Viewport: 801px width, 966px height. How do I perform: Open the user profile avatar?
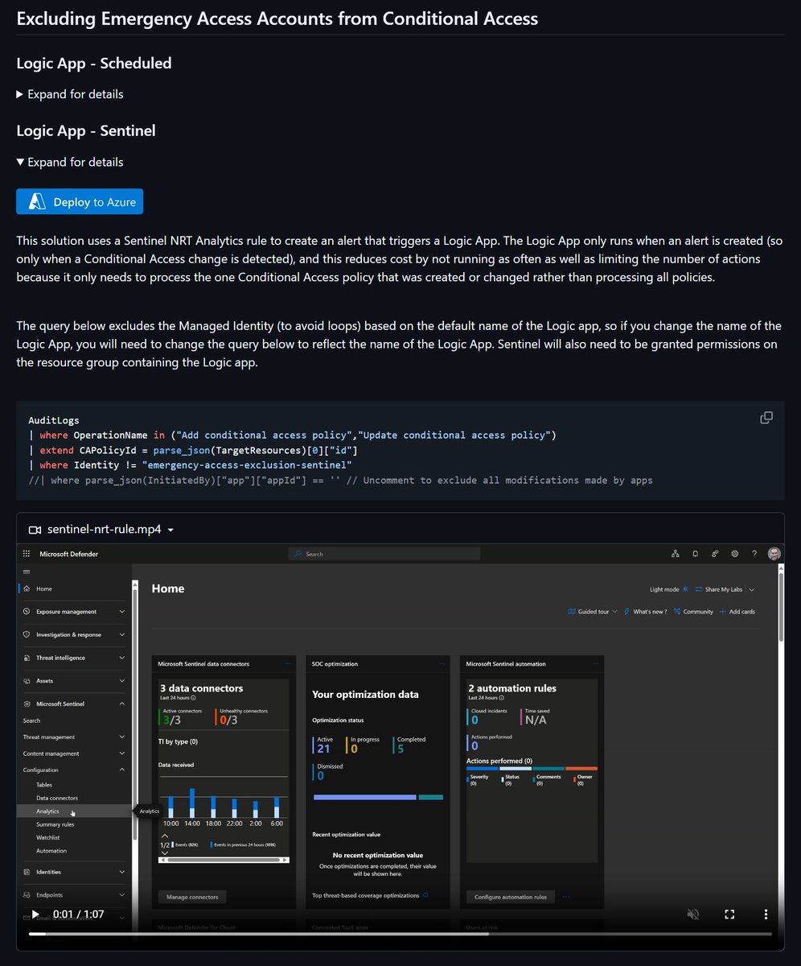[774, 554]
